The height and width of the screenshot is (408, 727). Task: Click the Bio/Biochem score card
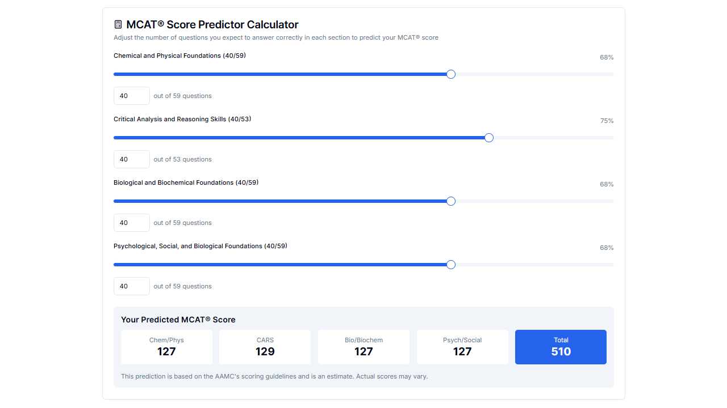point(363,347)
